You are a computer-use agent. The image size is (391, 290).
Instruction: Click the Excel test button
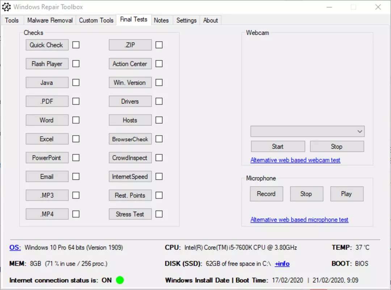pos(47,139)
